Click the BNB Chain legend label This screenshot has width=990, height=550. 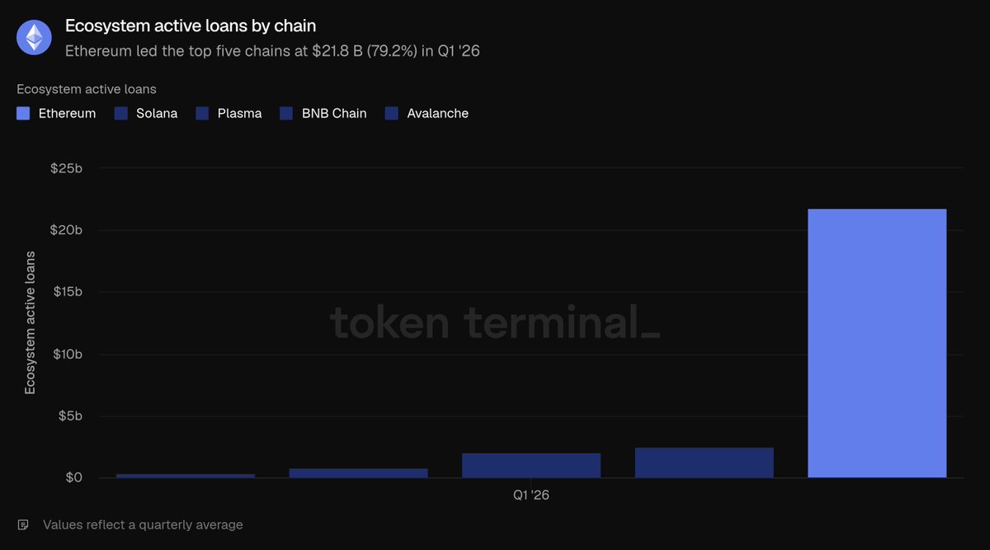click(x=334, y=113)
